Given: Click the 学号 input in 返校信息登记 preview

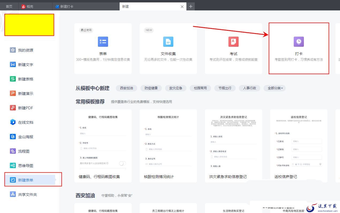Looking at the screenshot, I should coord(307,157).
